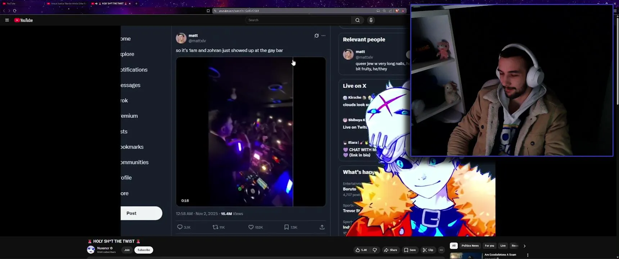Select the partially visible Rece filter chip
This screenshot has height=259, width=619.
pyautogui.click(x=515, y=246)
